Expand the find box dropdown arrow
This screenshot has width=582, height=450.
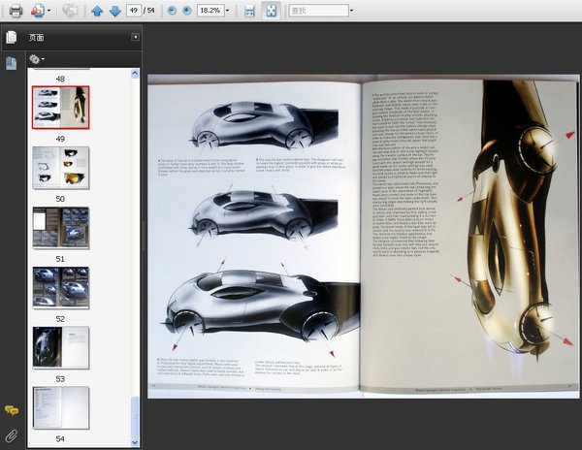[351, 11]
